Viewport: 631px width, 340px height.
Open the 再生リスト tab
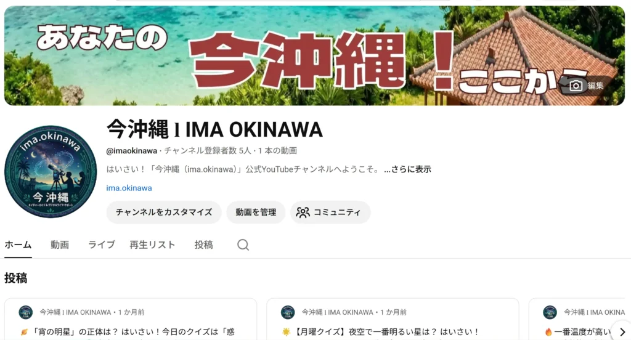tap(152, 245)
